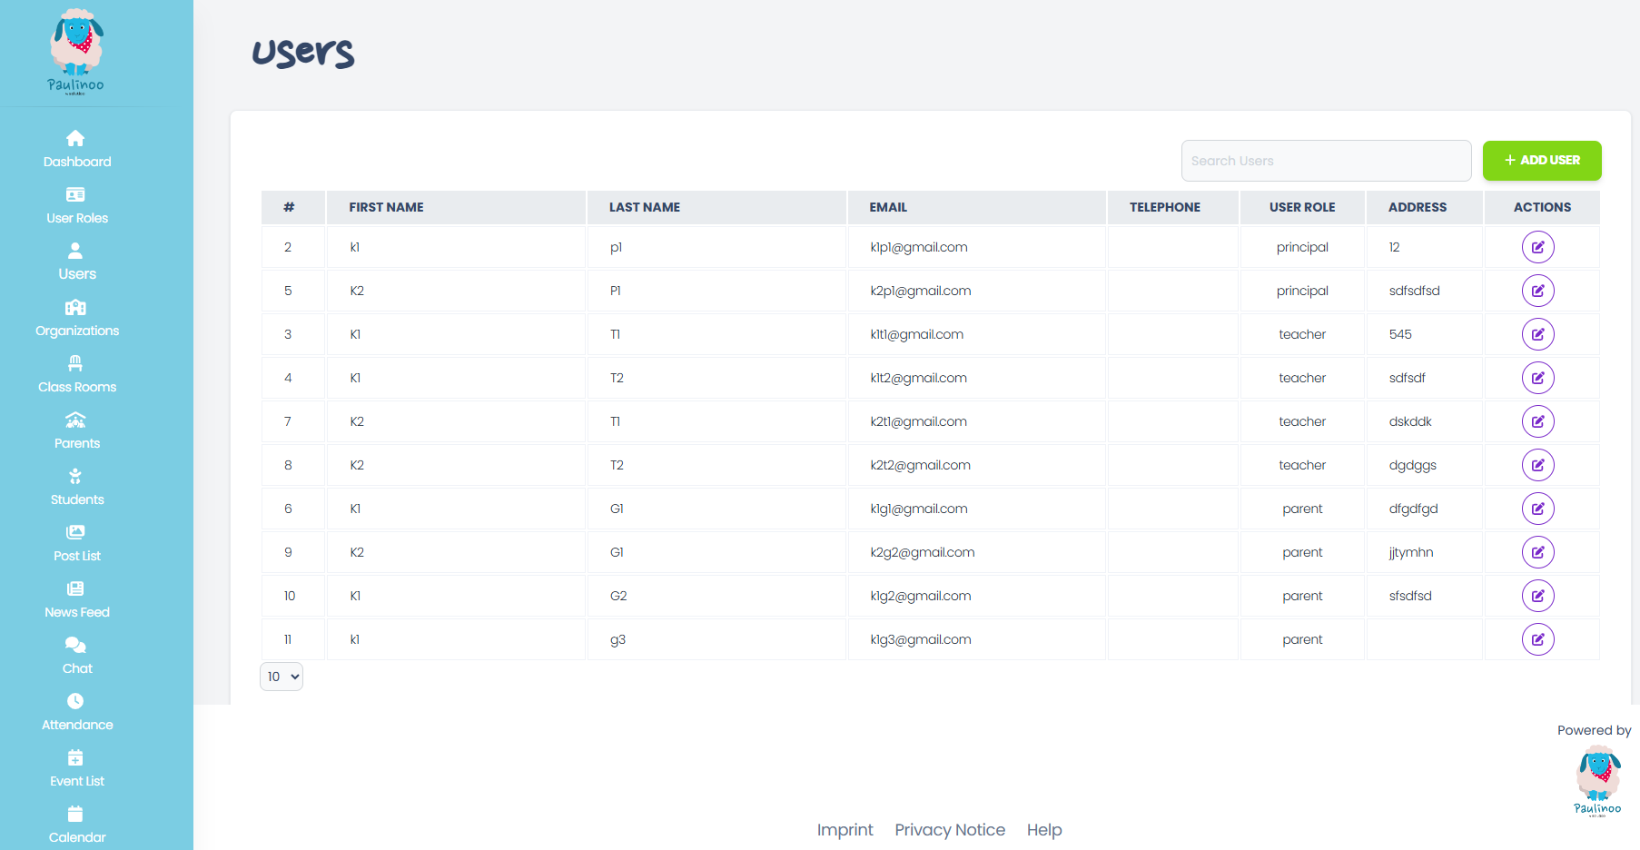Viewport: 1640px width, 850px height.
Task: Open the Event List icon
Action: click(76, 757)
